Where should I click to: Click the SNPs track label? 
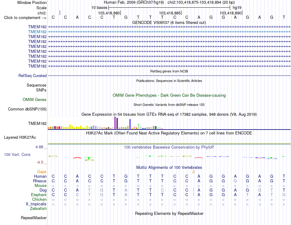point(41,90)
